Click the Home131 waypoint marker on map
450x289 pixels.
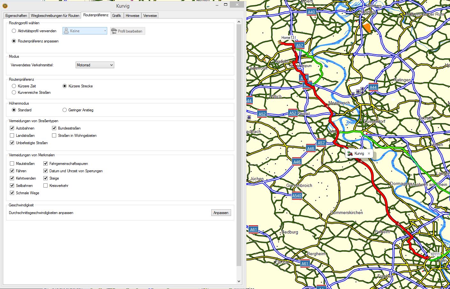click(280, 42)
